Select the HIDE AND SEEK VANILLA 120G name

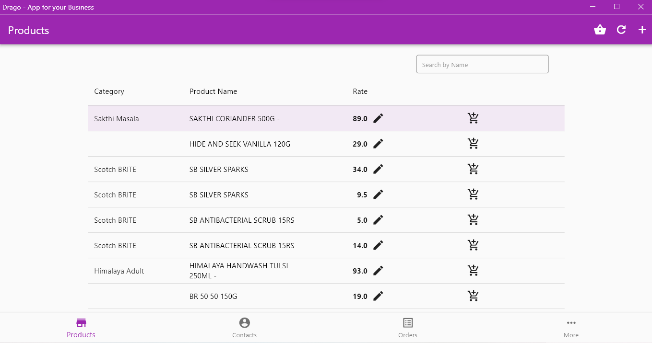[240, 144]
